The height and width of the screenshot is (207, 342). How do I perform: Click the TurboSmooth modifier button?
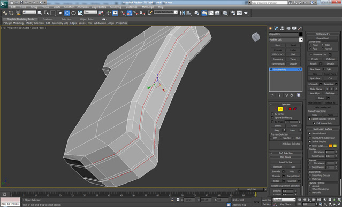278,64
